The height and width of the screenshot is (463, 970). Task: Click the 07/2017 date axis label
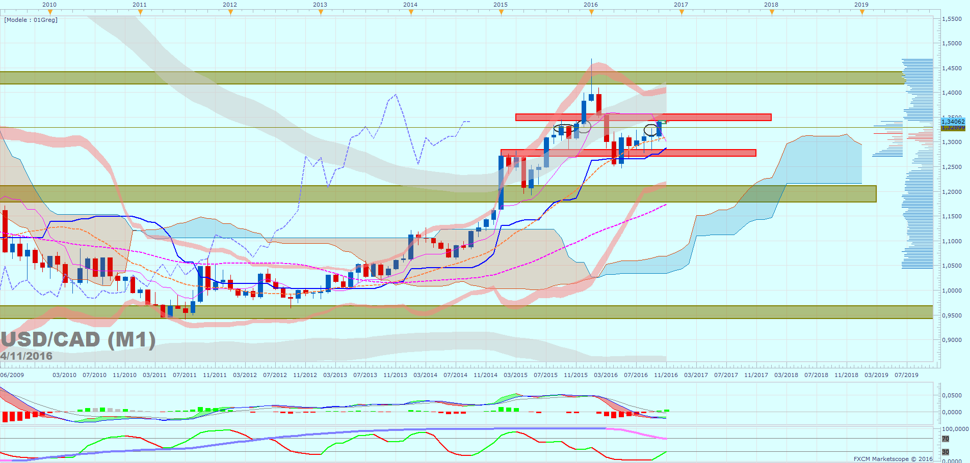click(726, 375)
